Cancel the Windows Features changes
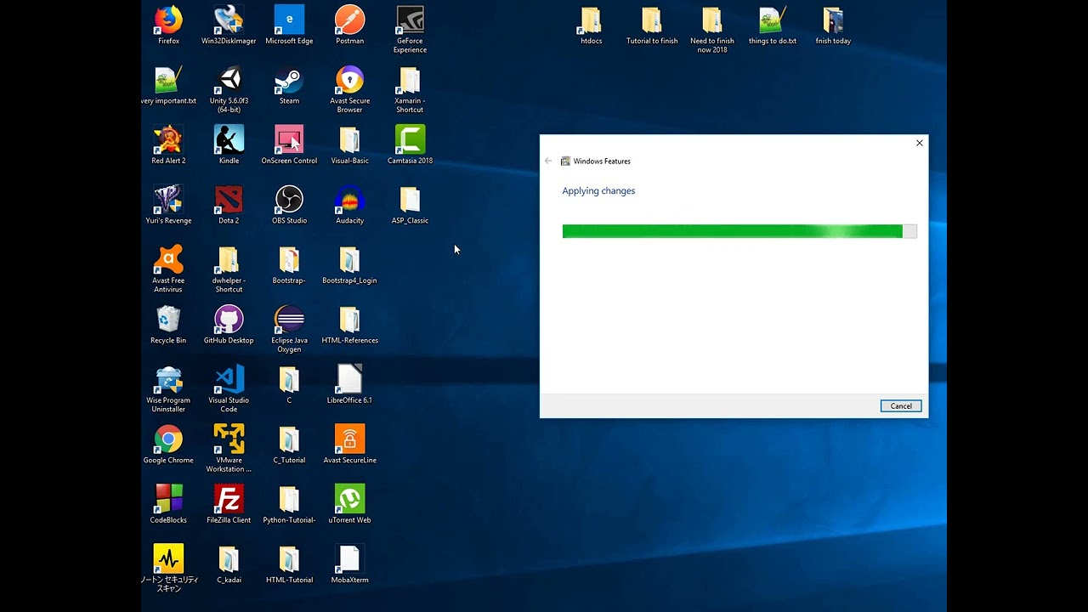This screenshot has width=1088, height=612. pos(901,406)
